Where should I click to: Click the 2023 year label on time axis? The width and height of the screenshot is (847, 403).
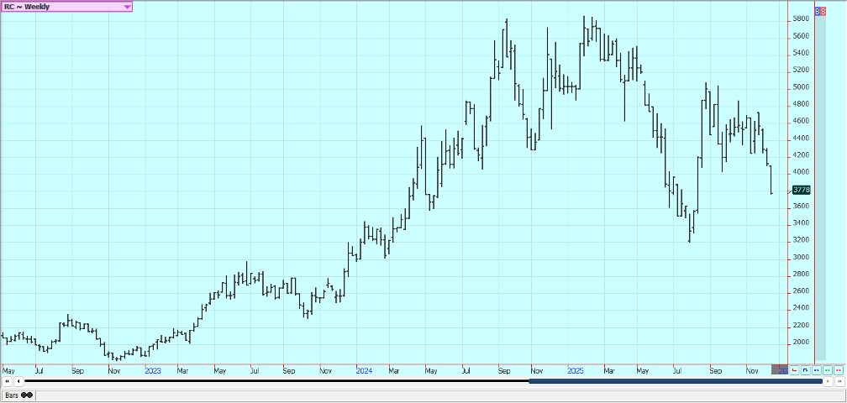pos(153,370)
